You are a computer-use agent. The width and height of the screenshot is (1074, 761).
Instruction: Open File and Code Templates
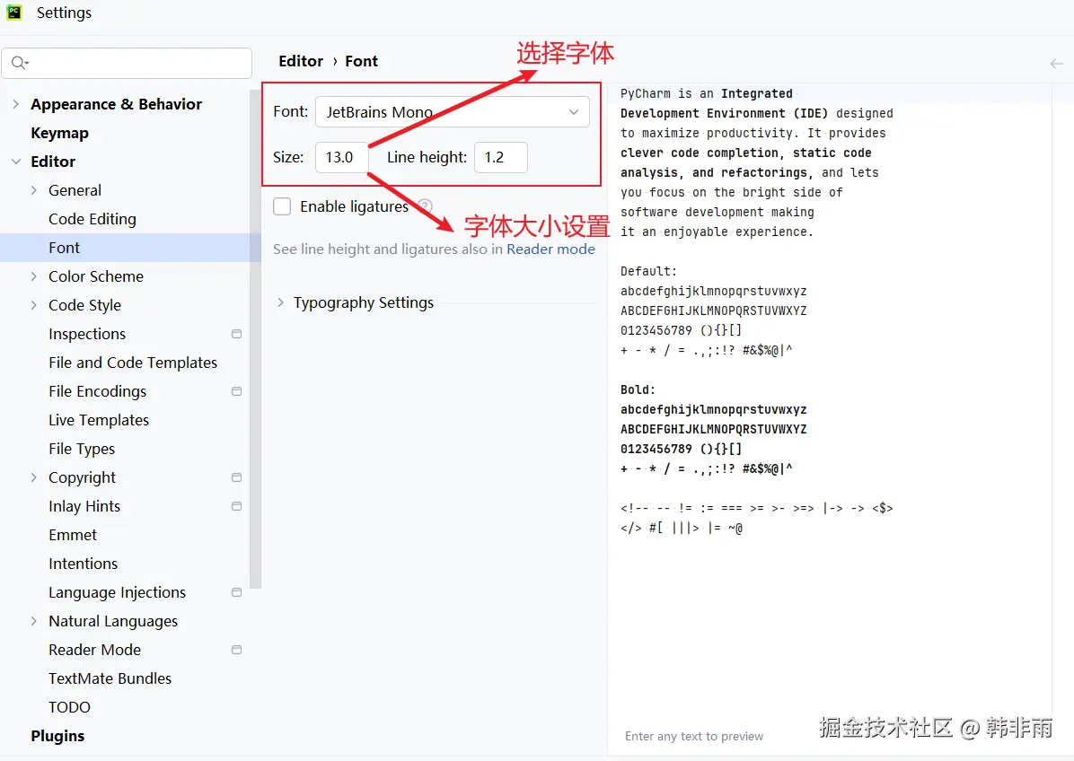133,363
